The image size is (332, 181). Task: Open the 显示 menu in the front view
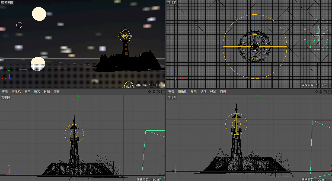pos(194,92)
